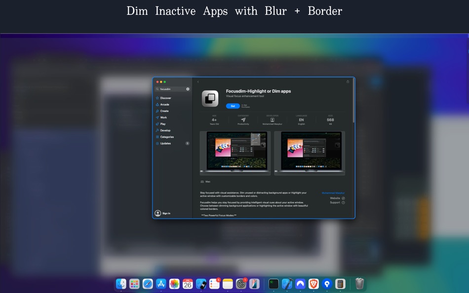Click the "Two Powerful Focus Modes" line
Viewport: 469px width, 293px height.
219,216
